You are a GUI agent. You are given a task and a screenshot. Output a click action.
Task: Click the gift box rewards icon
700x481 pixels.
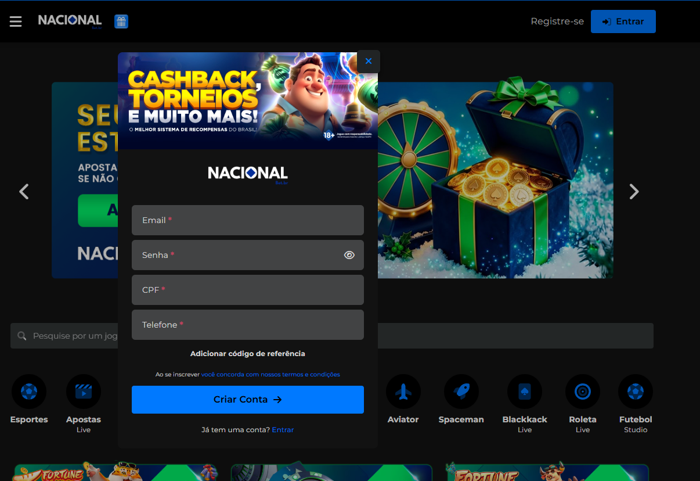coord(121,21)
